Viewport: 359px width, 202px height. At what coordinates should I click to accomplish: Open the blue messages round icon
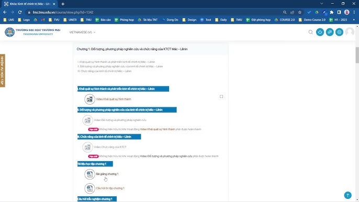coord(330,32)
